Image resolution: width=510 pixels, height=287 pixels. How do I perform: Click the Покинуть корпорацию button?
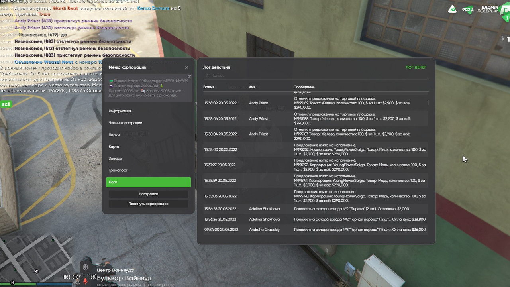(x=148, y=204)
